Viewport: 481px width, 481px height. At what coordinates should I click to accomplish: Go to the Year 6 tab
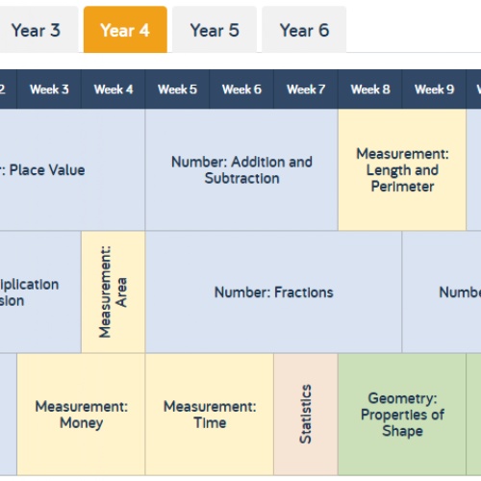[304, 30]
